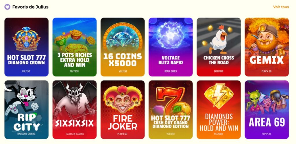Click the running chicken illustration
Screen dimensions: 296x144
point(219,40)
